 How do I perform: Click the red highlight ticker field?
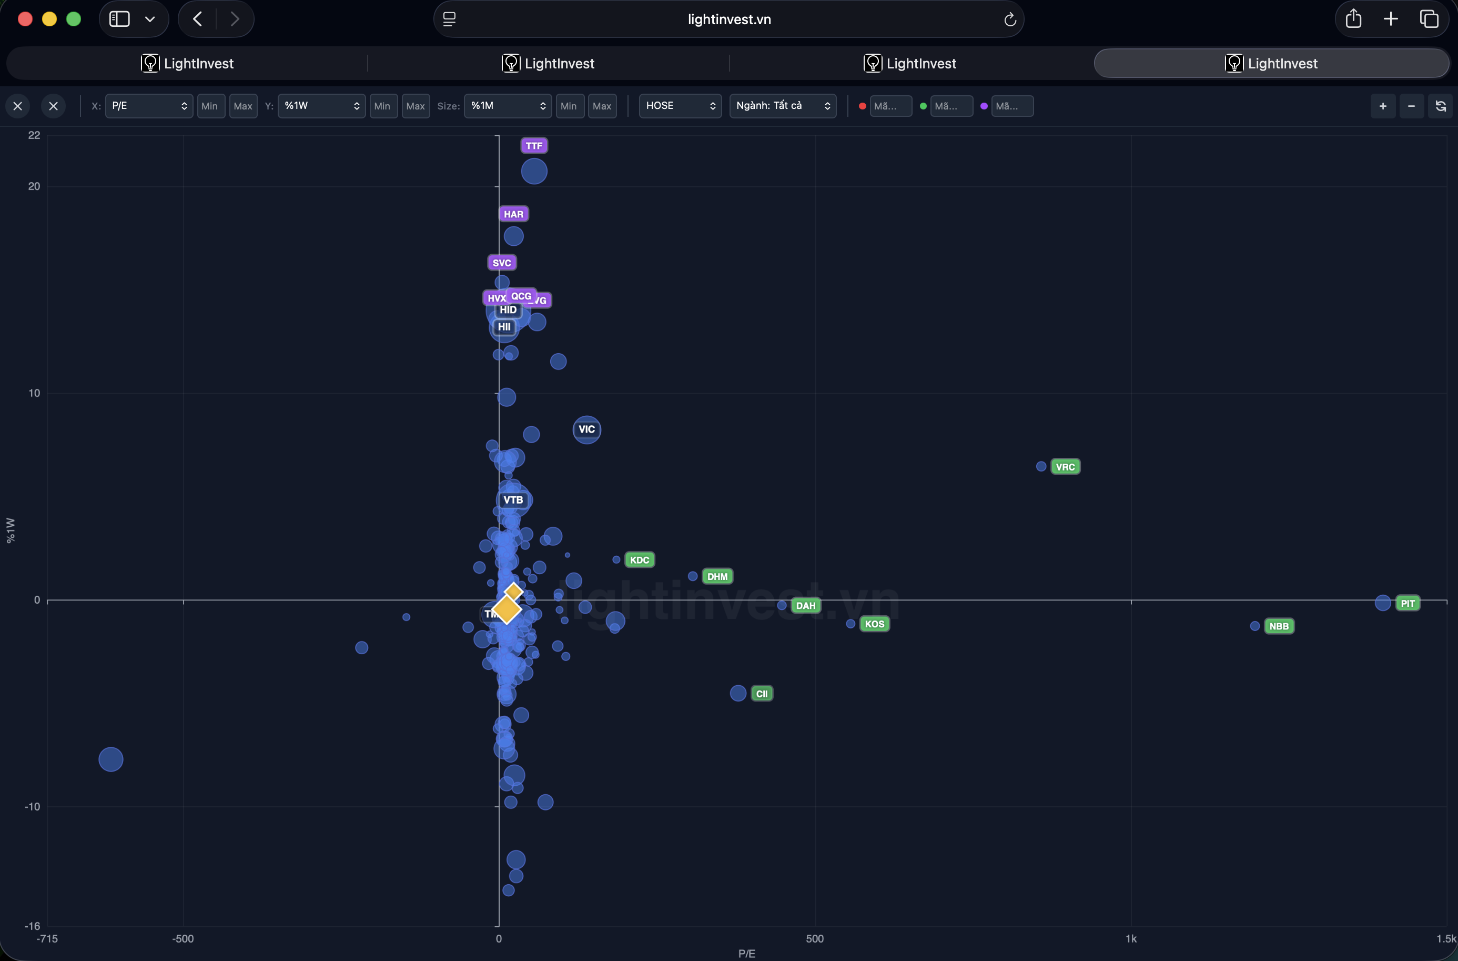coord(890,106)
